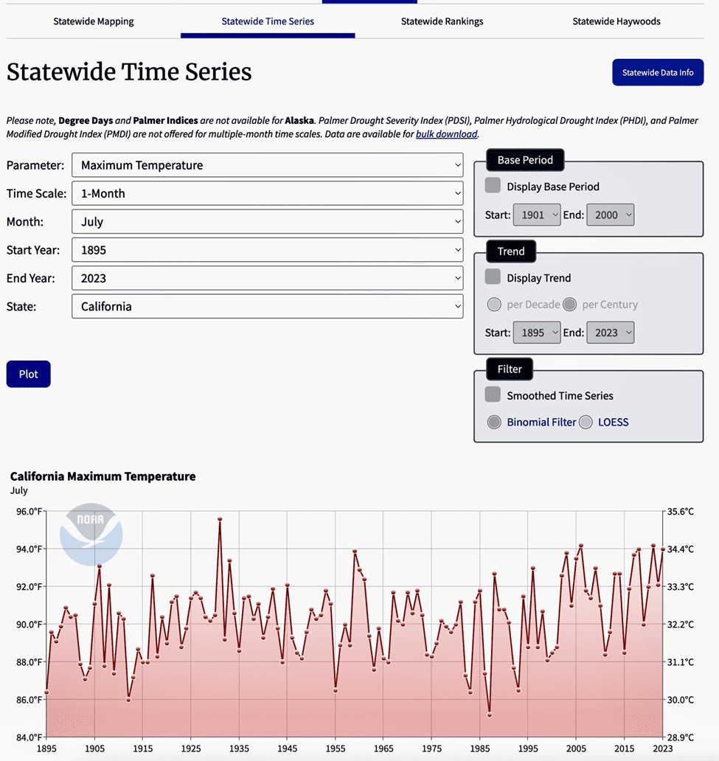Screen dimensions: 719x761
Task: Follow the bulk download link
Action: pos(447,134)
